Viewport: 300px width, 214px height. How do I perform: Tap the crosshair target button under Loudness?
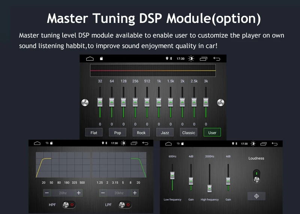(256, 196)
